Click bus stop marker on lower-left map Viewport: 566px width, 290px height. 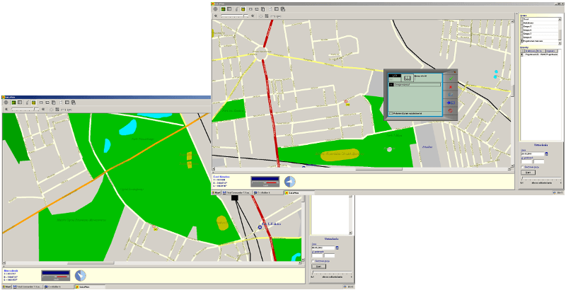[x=154, y=228]
